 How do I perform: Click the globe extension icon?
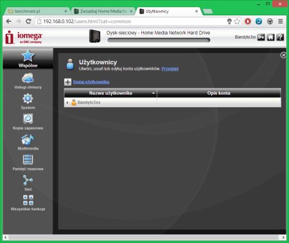click(270, 21)
